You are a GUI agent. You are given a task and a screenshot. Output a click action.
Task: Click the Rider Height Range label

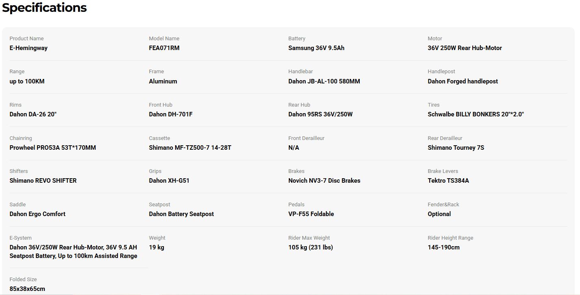point(450,238)
